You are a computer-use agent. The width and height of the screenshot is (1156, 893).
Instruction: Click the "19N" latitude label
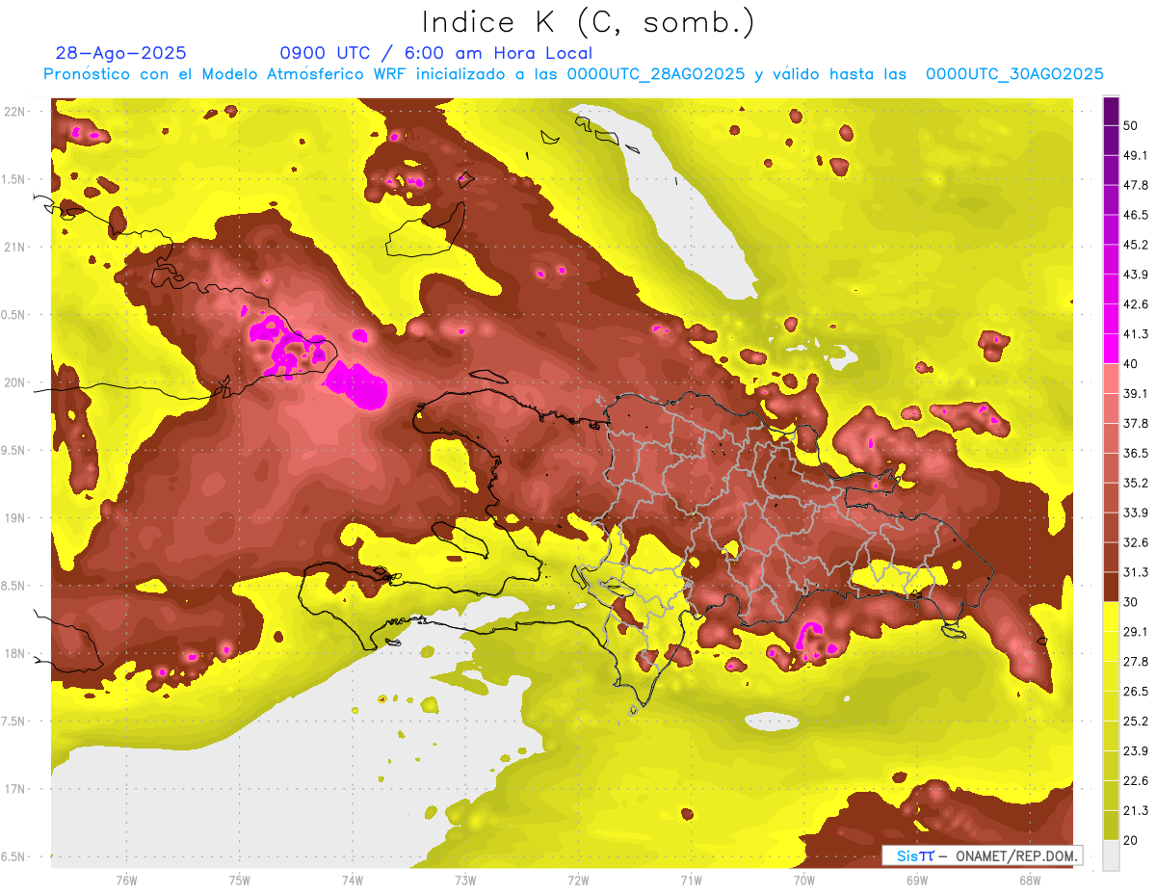click(15, 518)
